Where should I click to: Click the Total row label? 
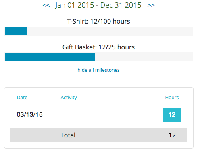68,135
